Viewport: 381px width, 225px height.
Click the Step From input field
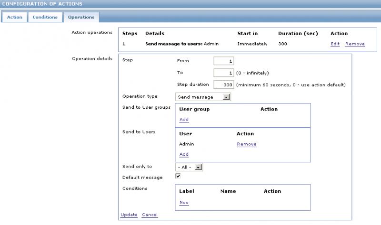click(x=224, y=61)
